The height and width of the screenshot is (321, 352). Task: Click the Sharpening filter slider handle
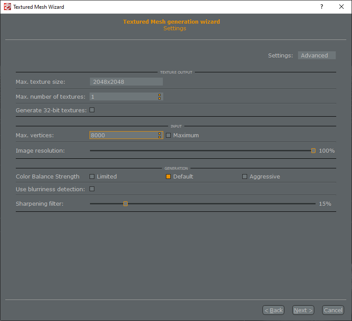pyautogui.click(x=126, y=203)
